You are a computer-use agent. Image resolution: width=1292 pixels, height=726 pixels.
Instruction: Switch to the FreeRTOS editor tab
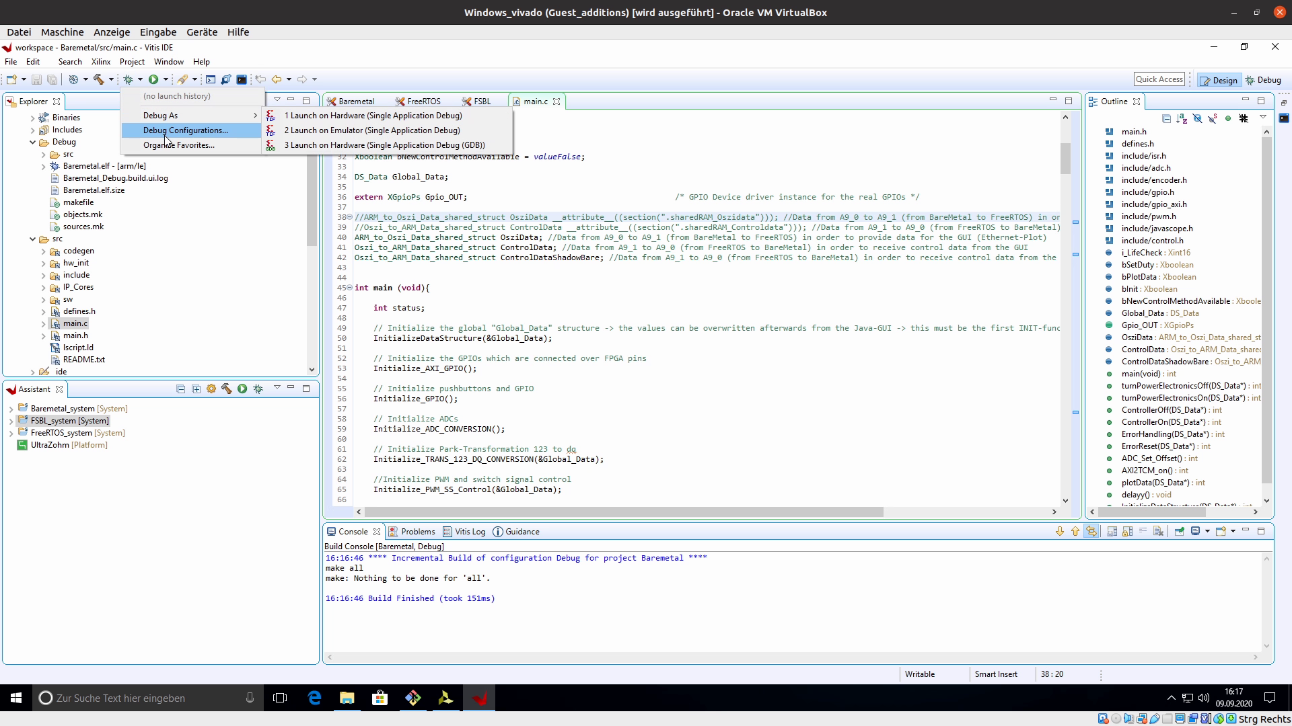423,101
